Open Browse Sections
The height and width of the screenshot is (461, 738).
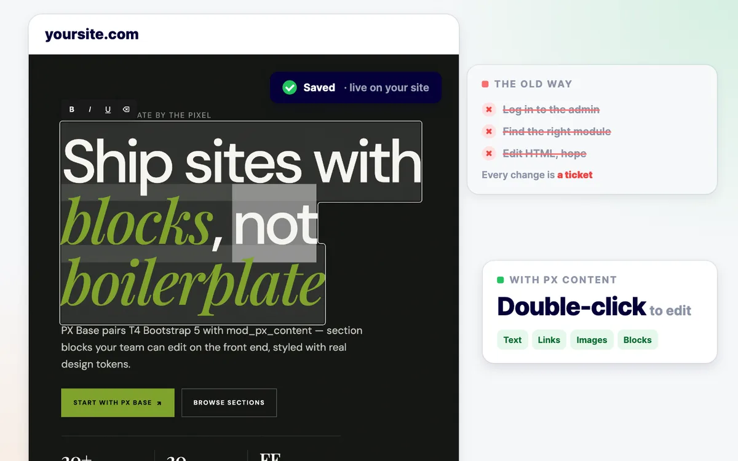click(229, 403)
